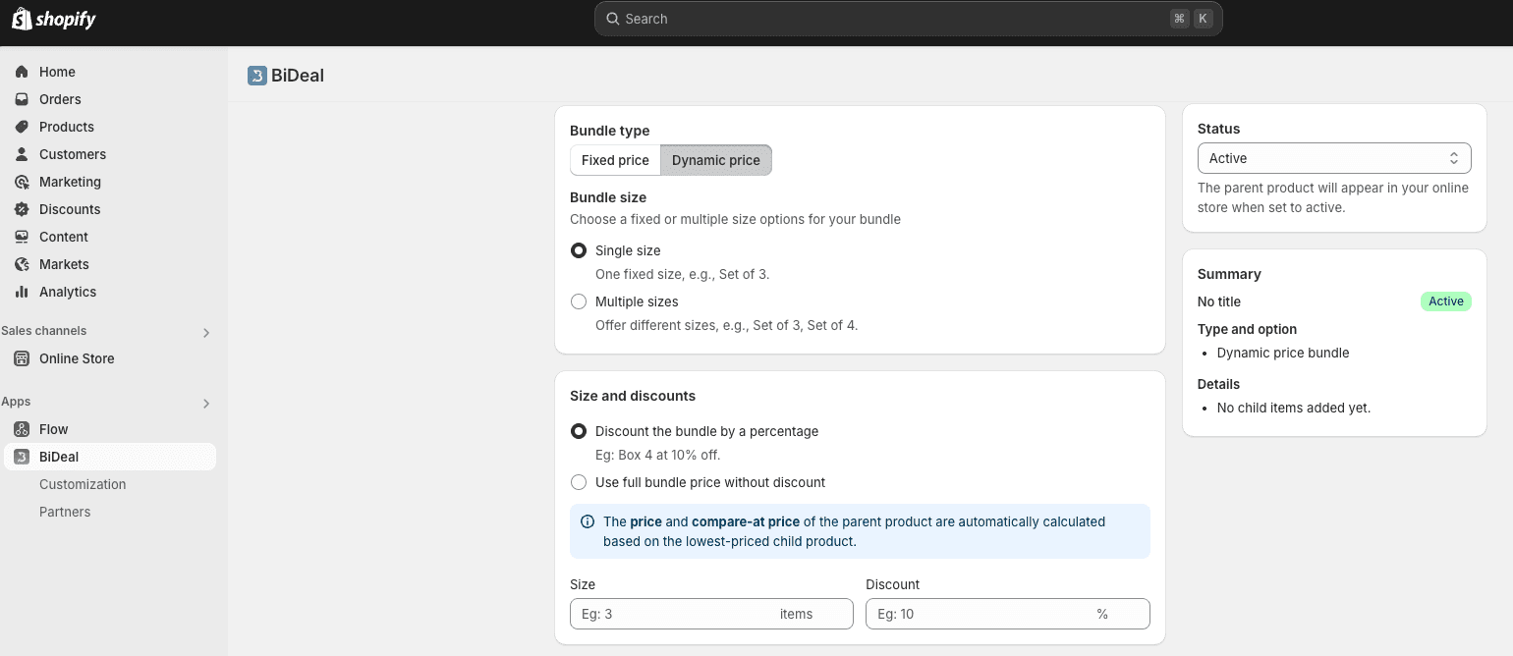The height and width of the screenshot is (656, 1513).
Task: Click the Orders inbox icon
Action: coord(22,99)
